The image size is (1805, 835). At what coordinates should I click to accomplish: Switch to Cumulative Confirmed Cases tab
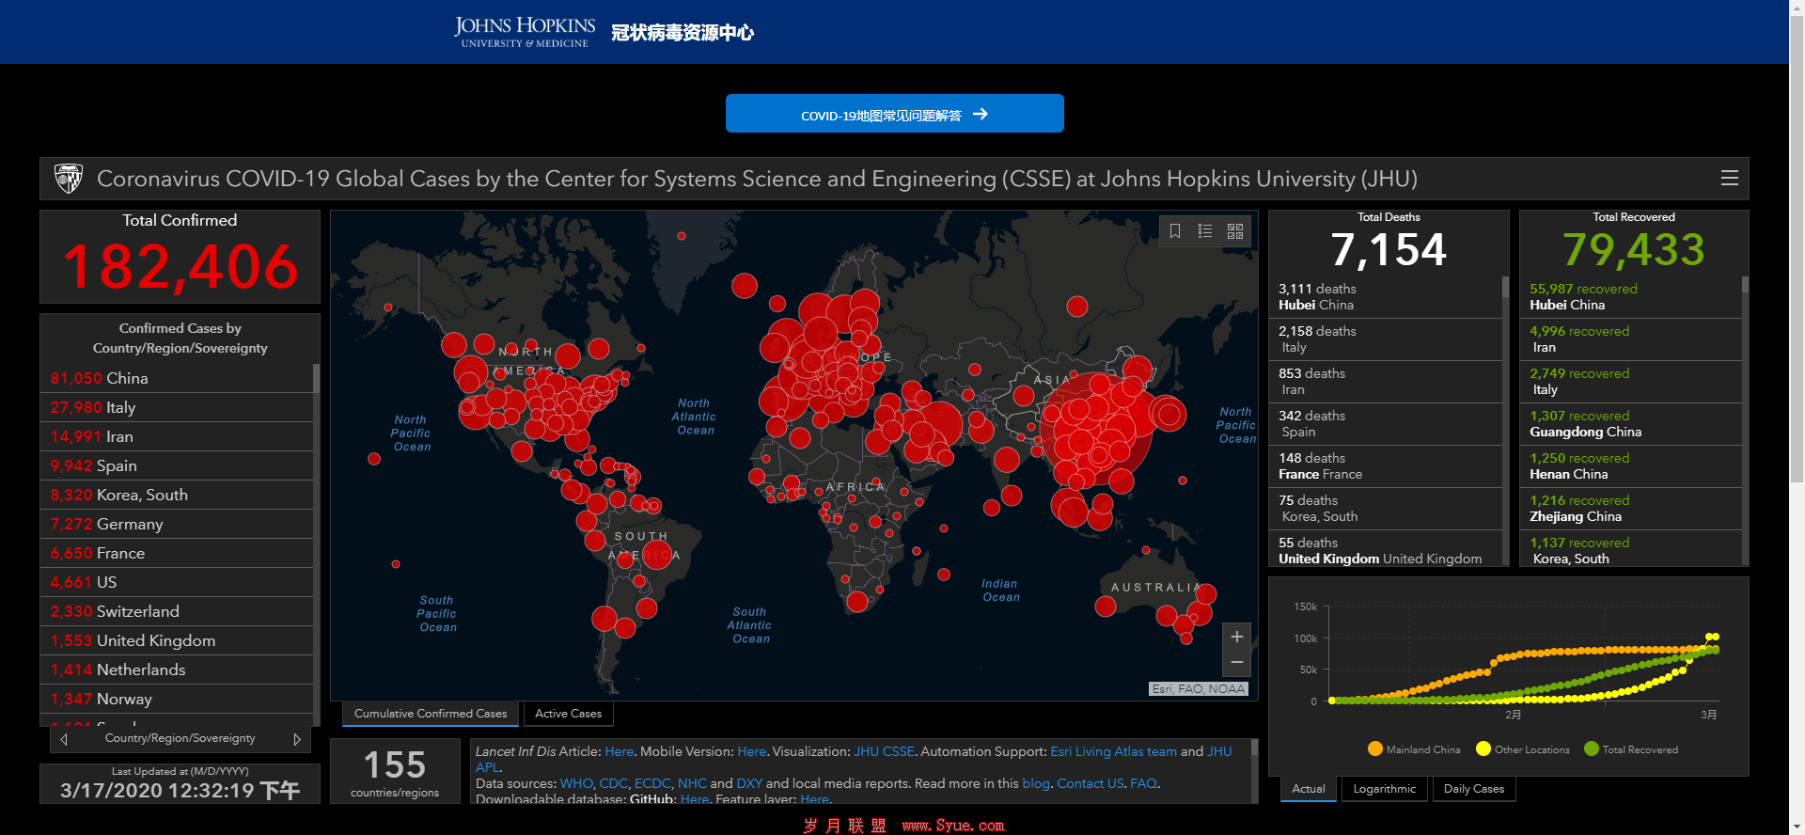point(431,714)
